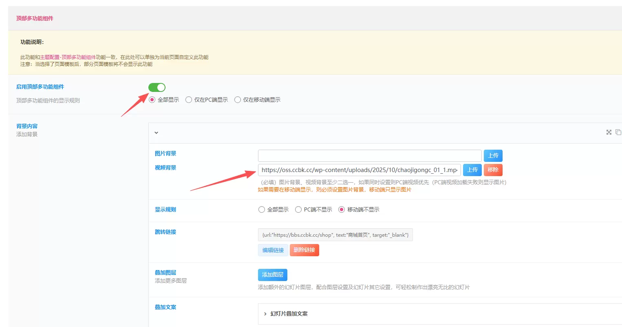Click the red 删除链接 button
The width and height of the screenshot is (622, 327).
[304, 250]
